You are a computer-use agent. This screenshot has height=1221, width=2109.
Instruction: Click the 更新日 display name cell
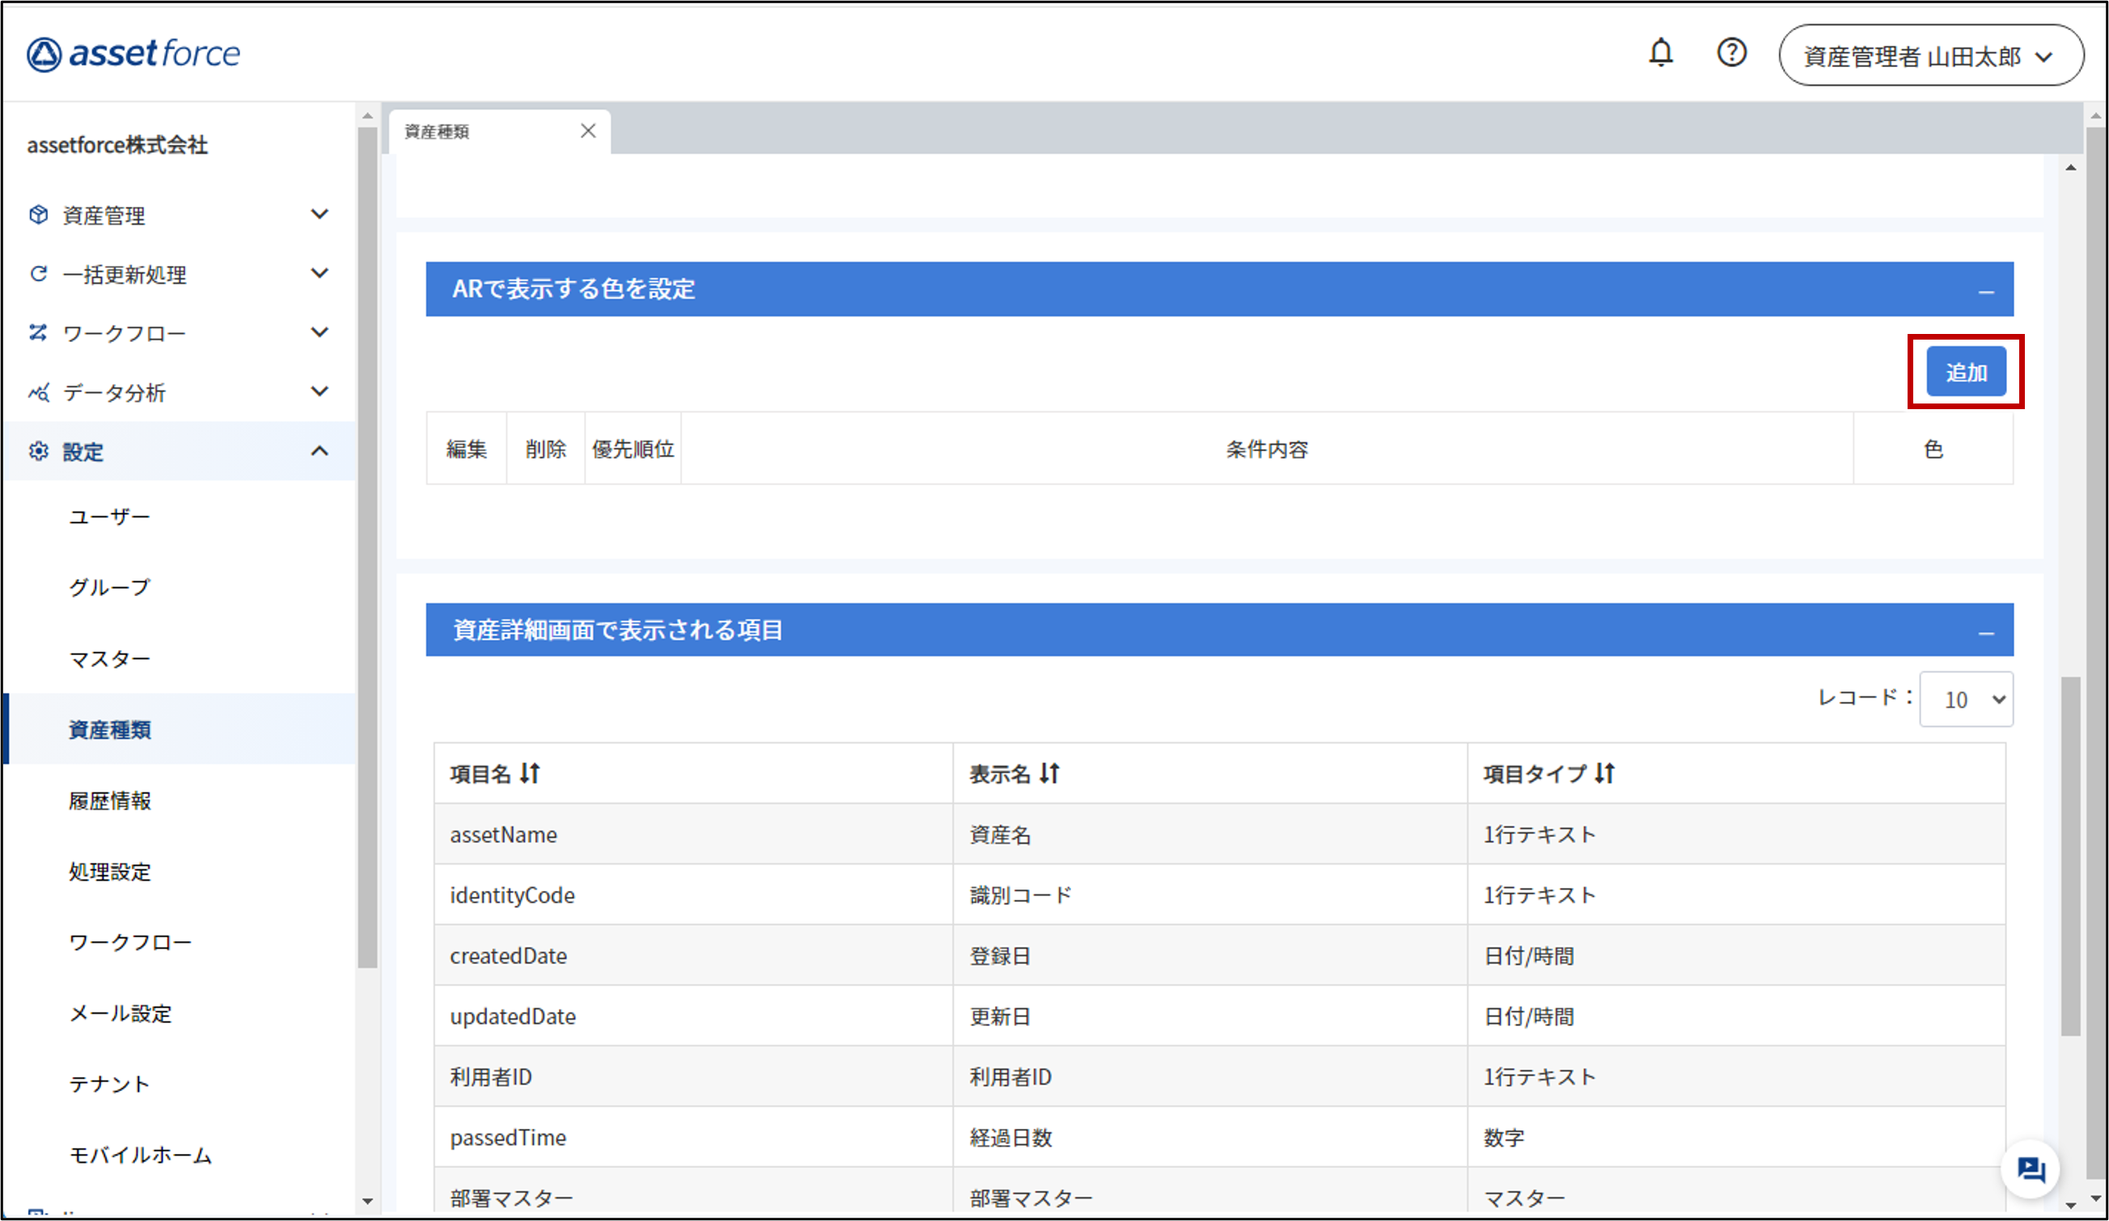pos(1210,1016)
